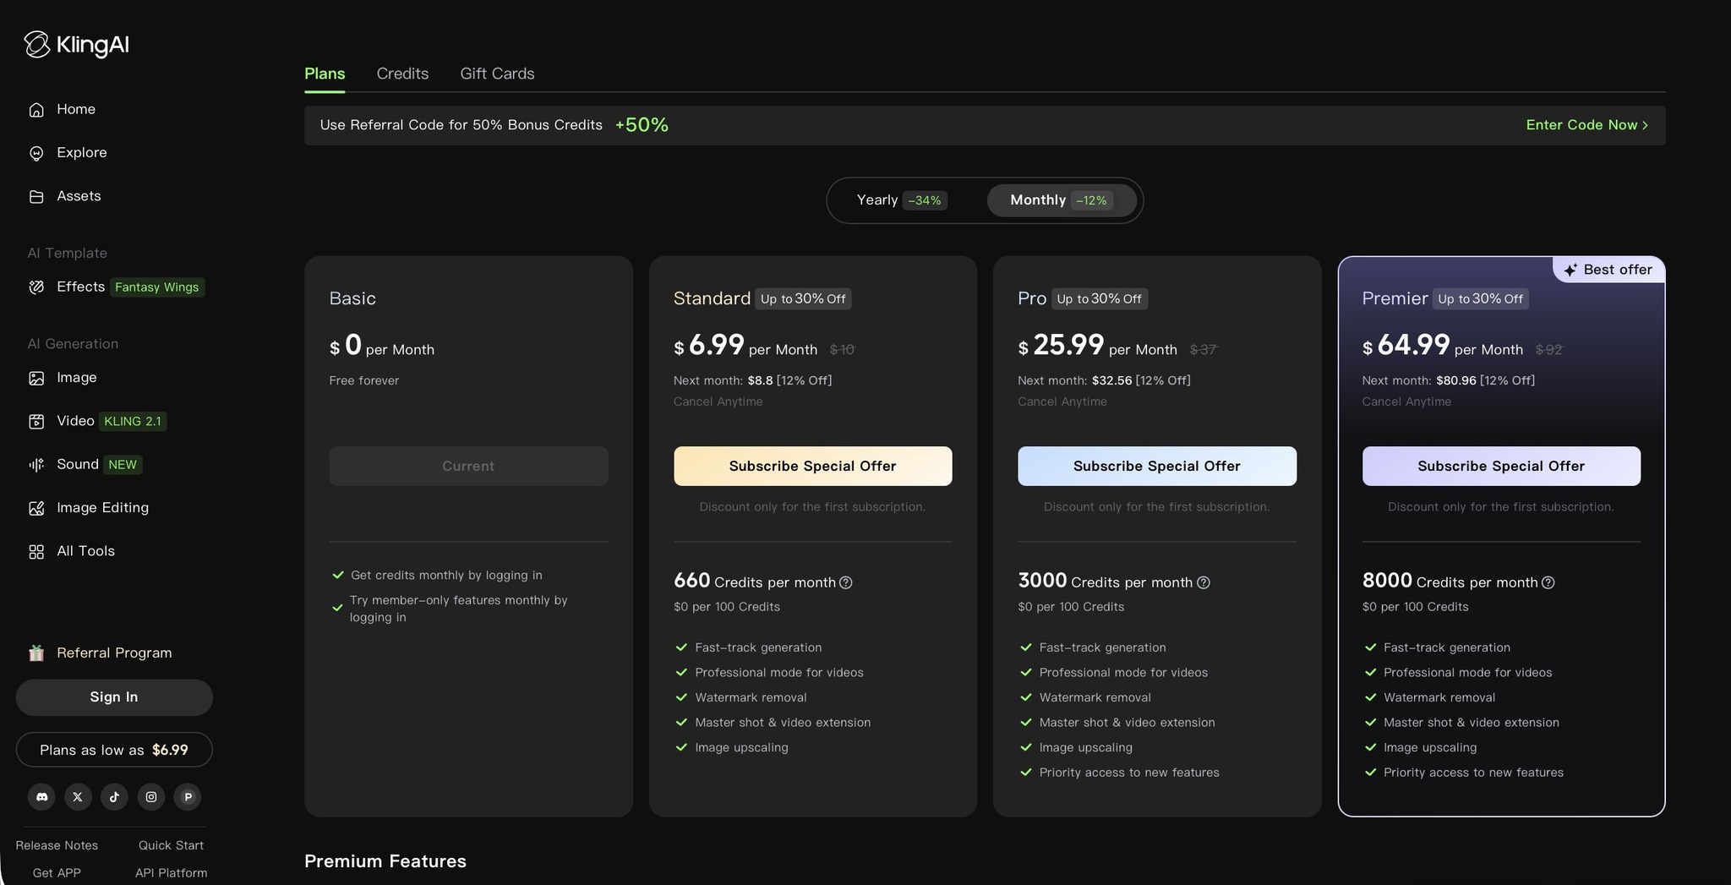
Task: Click Enter Code Now link
Action: click(x=1586, y=125)
